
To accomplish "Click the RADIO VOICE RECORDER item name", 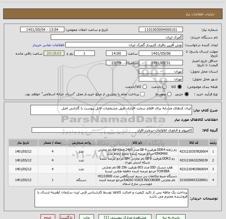I will (x=137, y=180).
